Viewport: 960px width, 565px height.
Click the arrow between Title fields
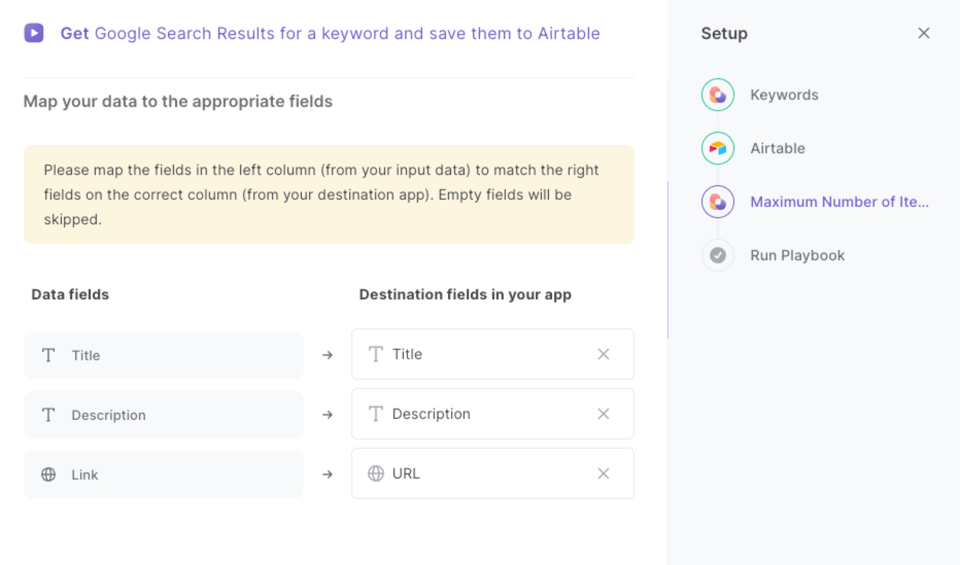pos(328,355)
